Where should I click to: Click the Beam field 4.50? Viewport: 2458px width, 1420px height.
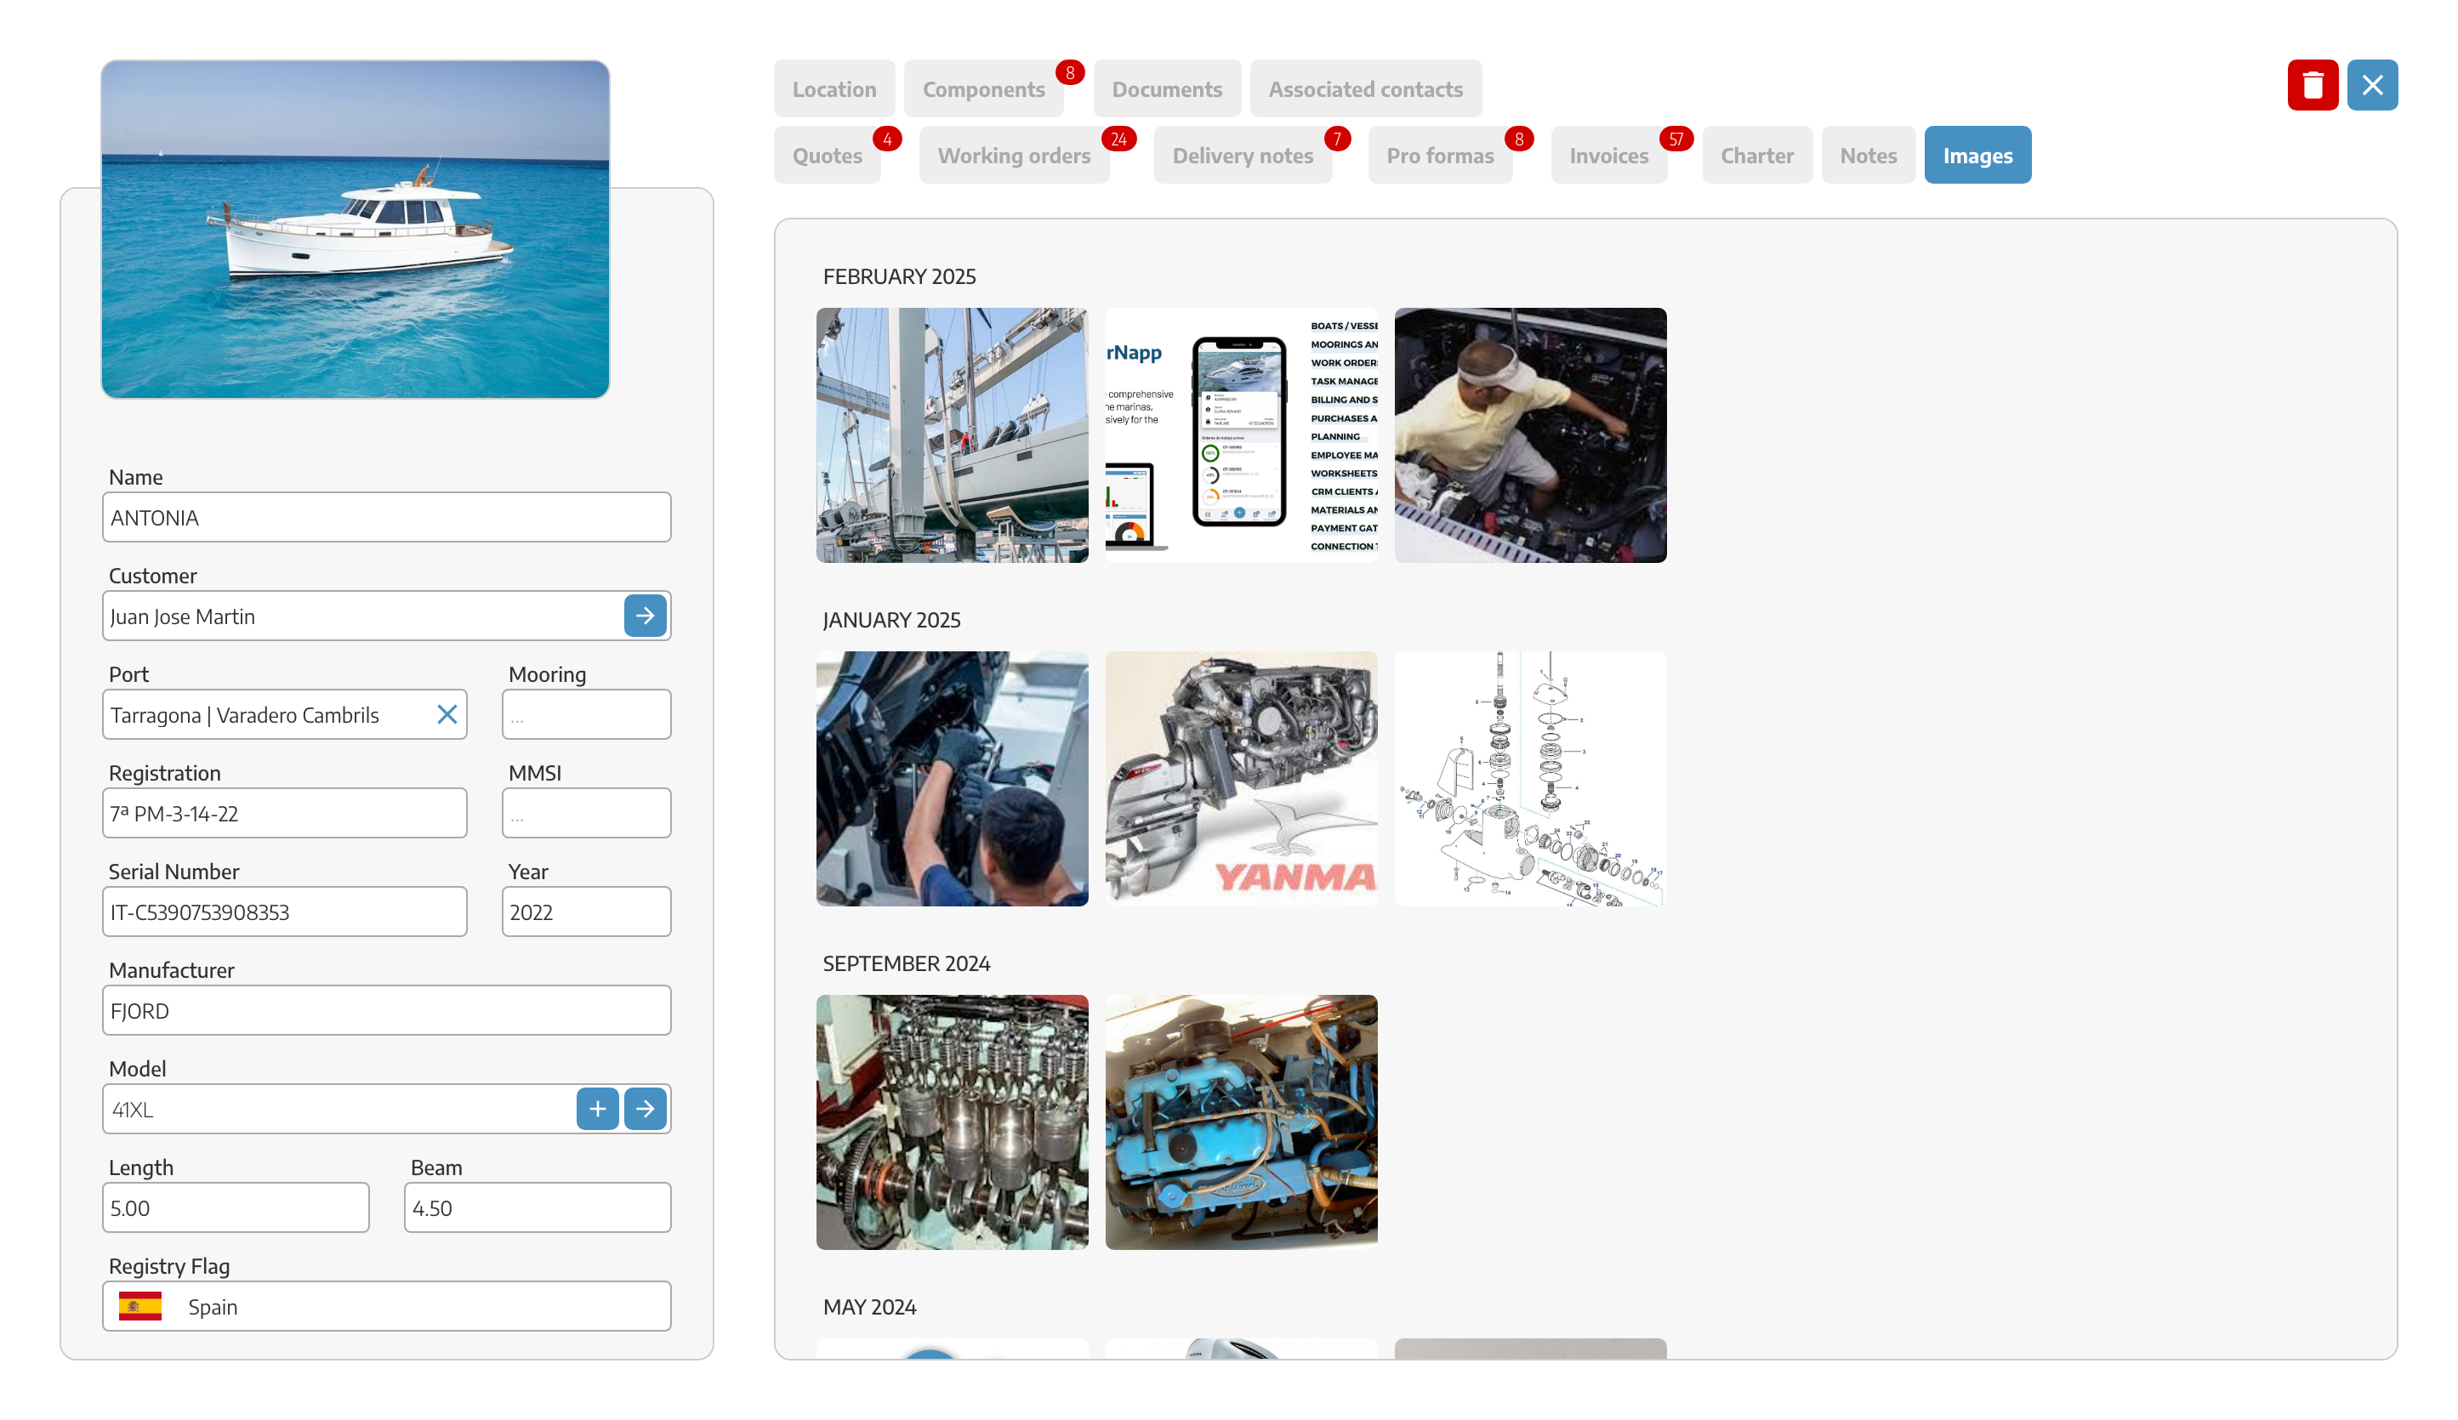pos(538,1207)
